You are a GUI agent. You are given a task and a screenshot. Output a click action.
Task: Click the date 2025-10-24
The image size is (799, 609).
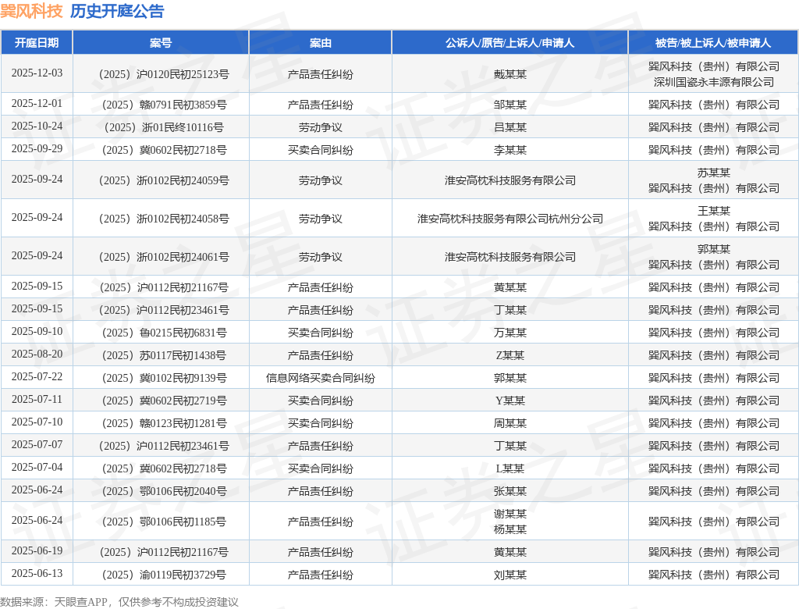click(37, 126)
